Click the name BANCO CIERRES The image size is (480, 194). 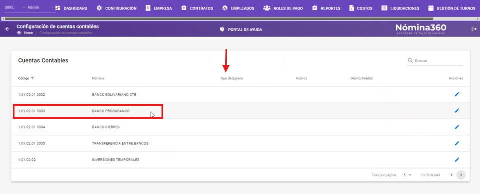pos(106,127)
